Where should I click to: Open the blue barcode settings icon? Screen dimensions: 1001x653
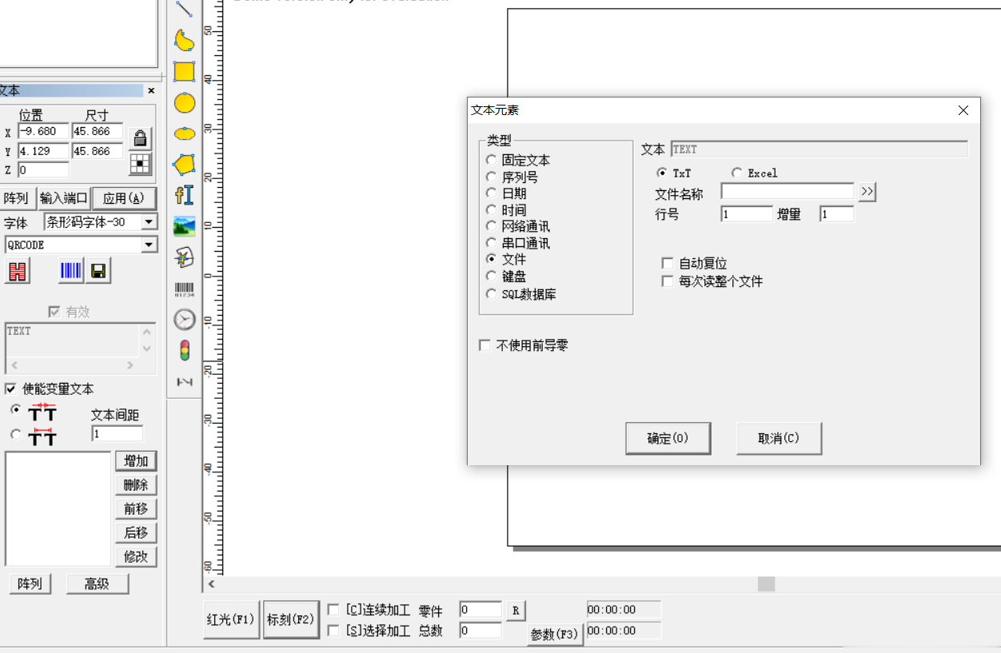pyautogui.click(x=71, y=271)
